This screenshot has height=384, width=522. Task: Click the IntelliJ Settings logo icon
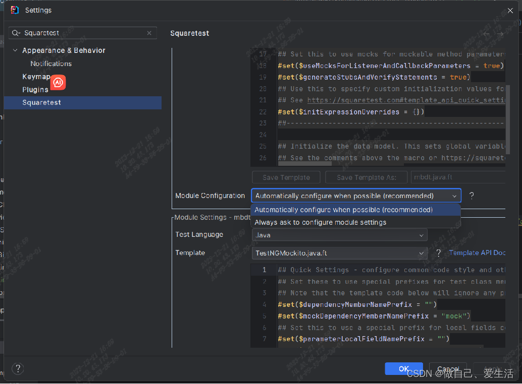(15, 10)
